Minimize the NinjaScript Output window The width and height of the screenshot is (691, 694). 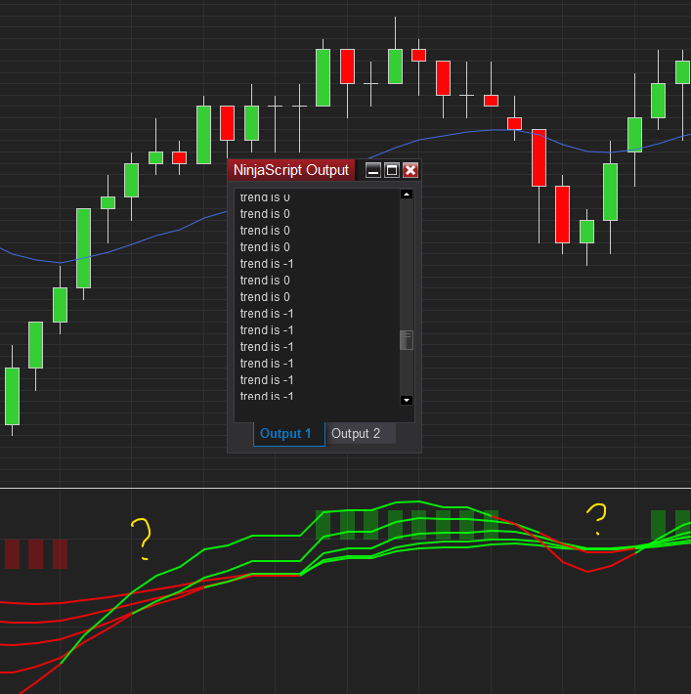[x=373, y=170]
